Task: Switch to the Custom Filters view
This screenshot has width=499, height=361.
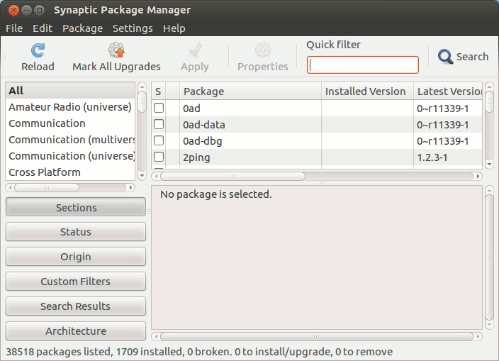Action: [76, 282]
